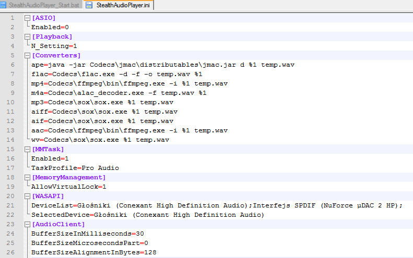Click line number 1 in the margin
The image size is (413, 258).
point(13,18)
